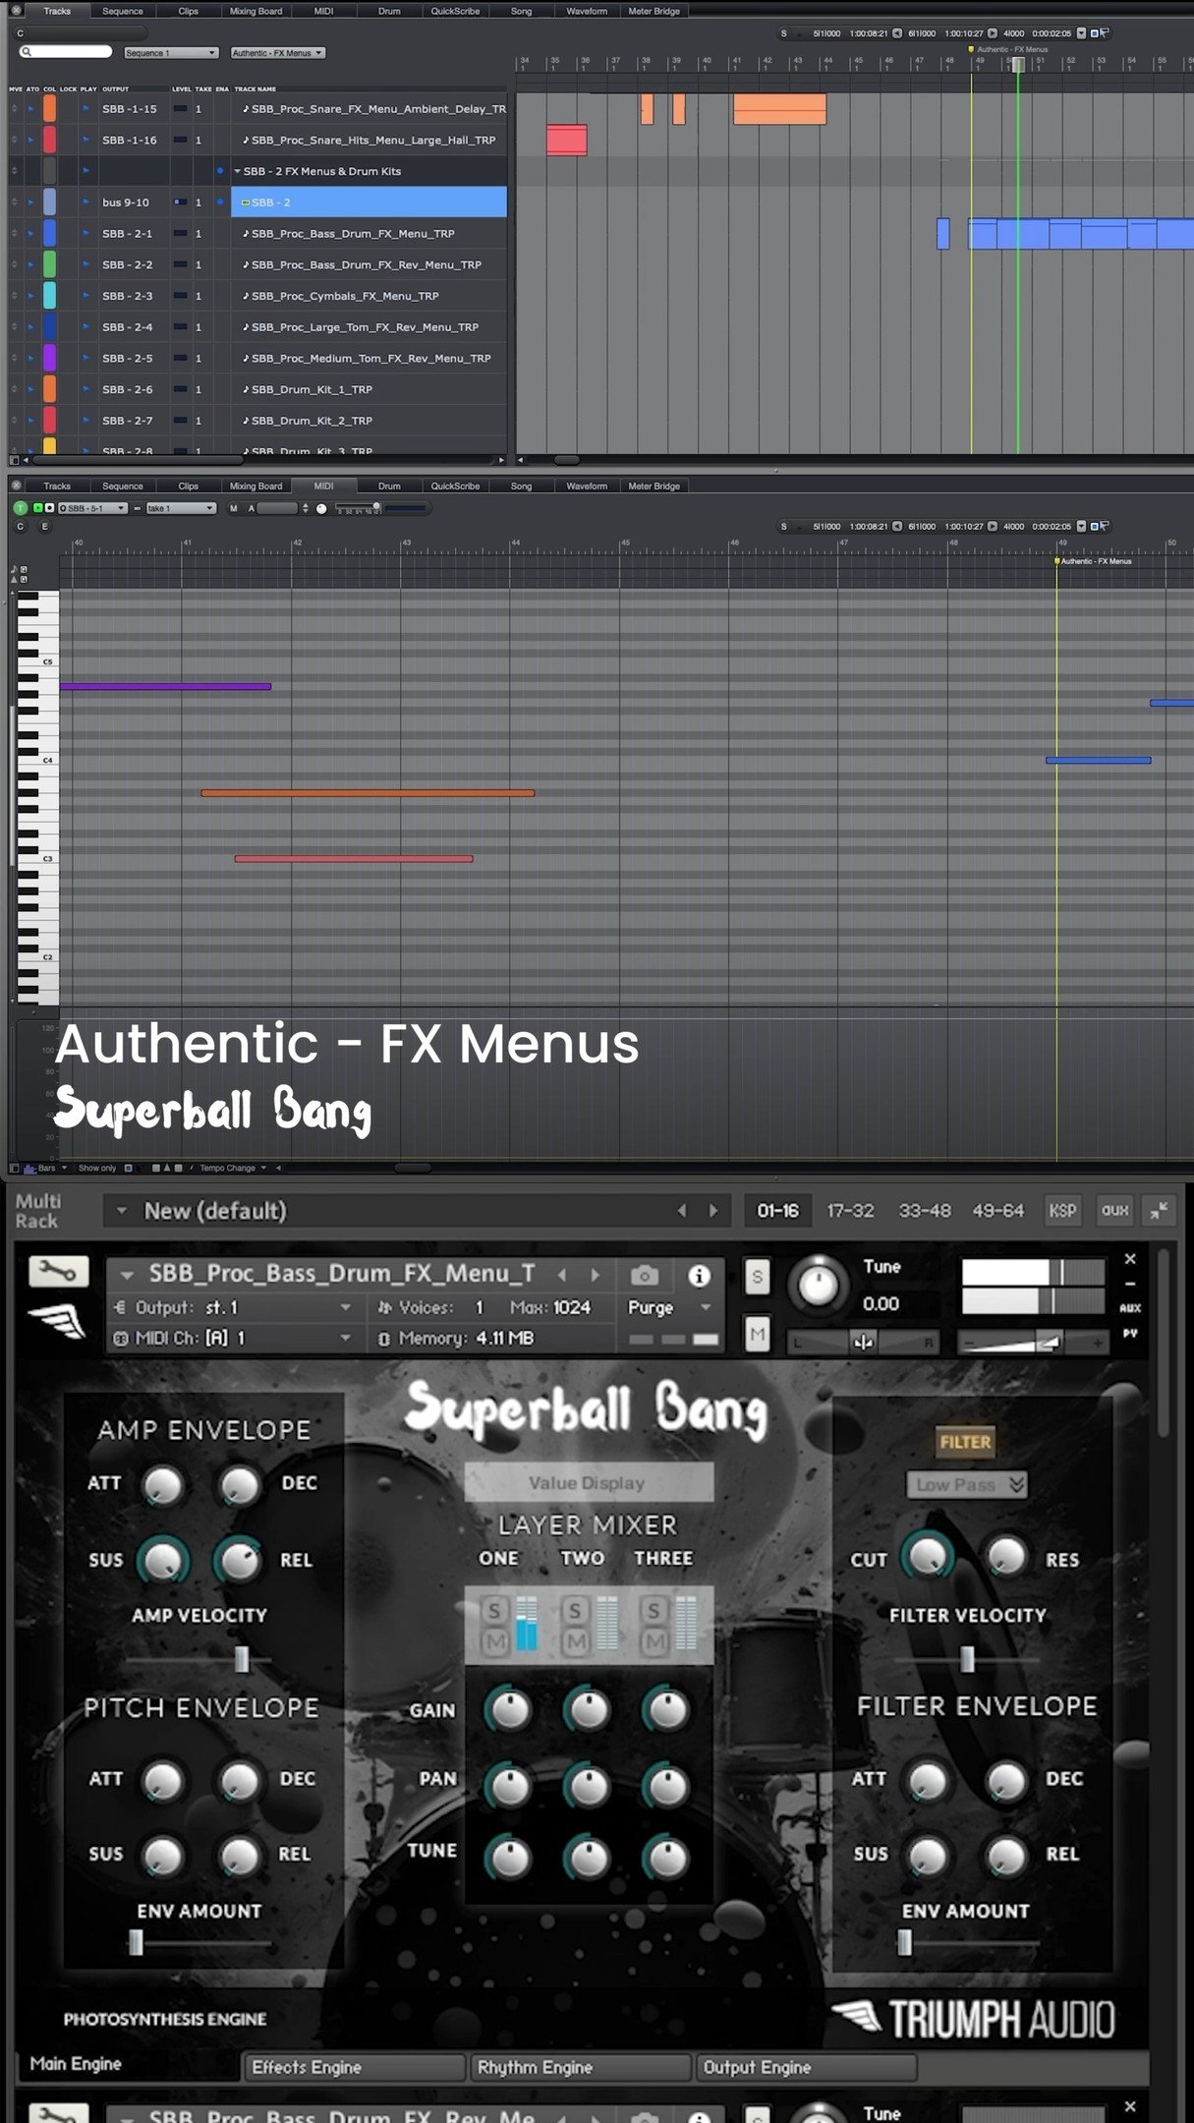
Task: Click pitch envelope ATT knob
Action: tap(162, 1780)
